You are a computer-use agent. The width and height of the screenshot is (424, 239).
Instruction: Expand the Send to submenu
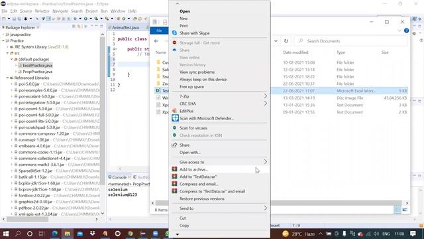tap(219, 208)
